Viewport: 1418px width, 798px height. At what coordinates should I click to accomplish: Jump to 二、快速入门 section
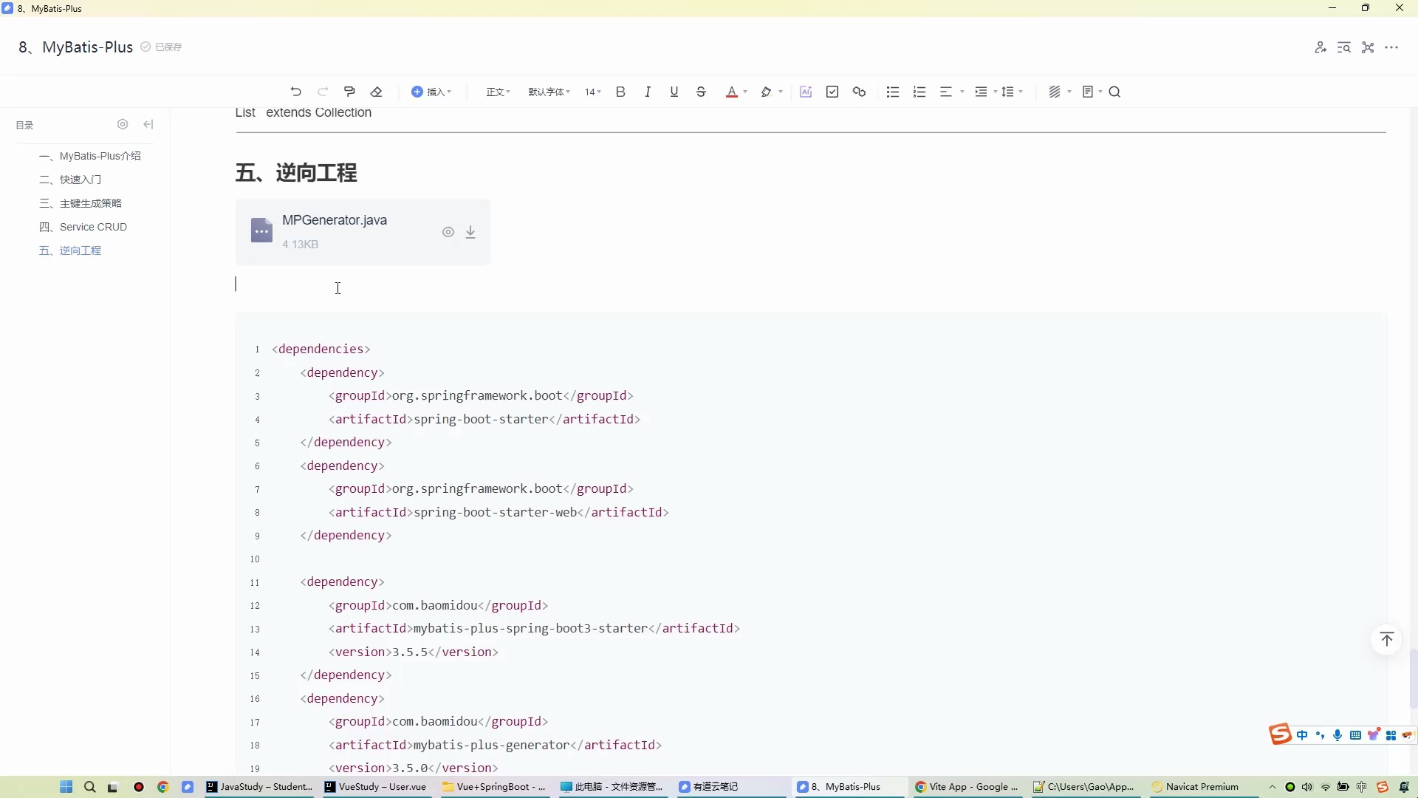point(70,180)
